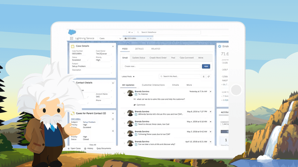Click the Comment icon under first post
Screen dimensions: 298x167
tap(135, 105)
